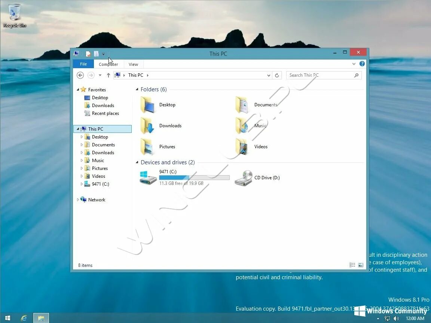Click This PC in the address bar
Screen dimensions: 431x323
(135, 75)
